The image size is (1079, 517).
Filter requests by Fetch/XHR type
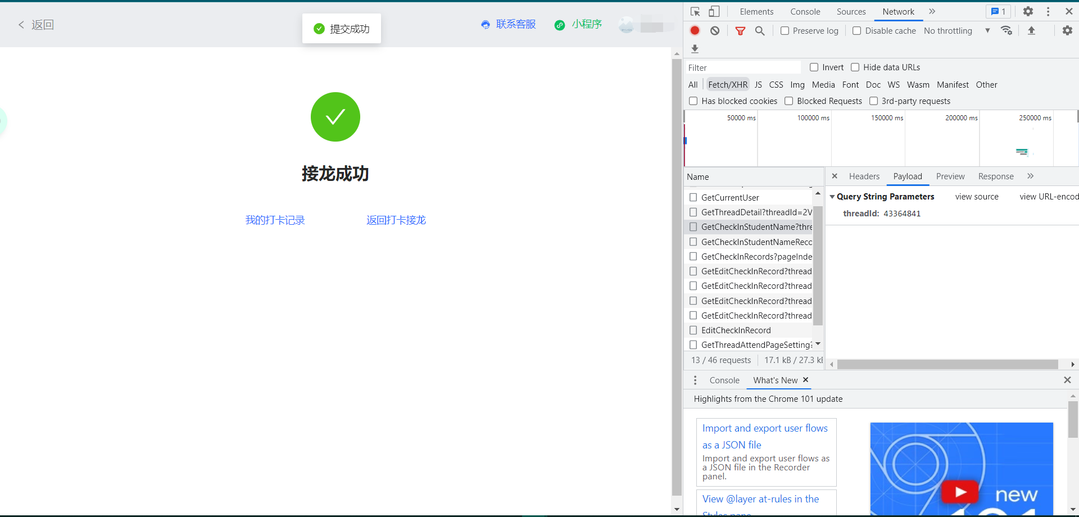(727, 84)
